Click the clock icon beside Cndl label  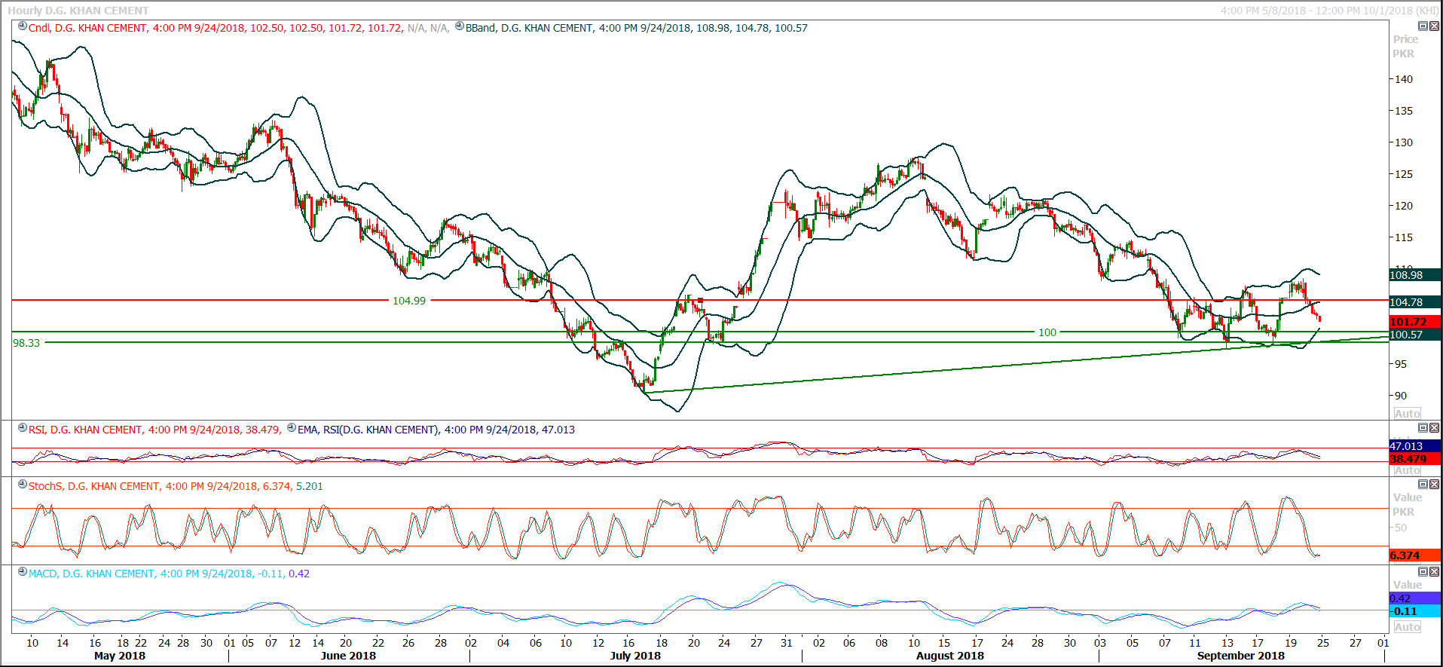click(23, 26)
